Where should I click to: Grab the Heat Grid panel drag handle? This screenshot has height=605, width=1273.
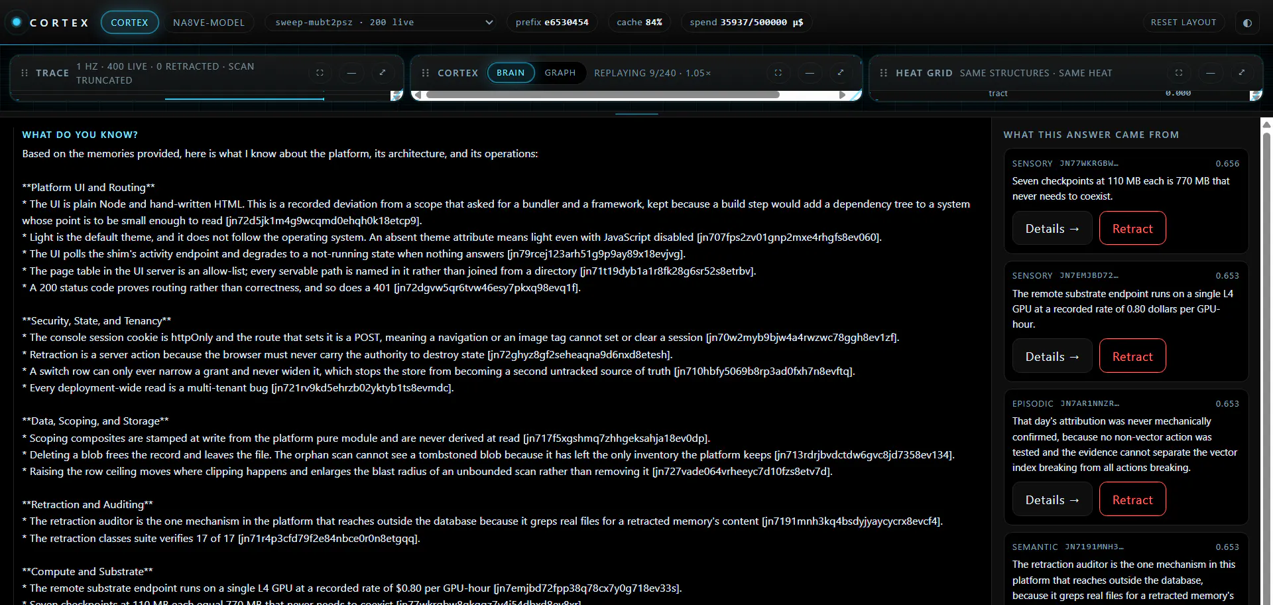[x=884, y=73]
